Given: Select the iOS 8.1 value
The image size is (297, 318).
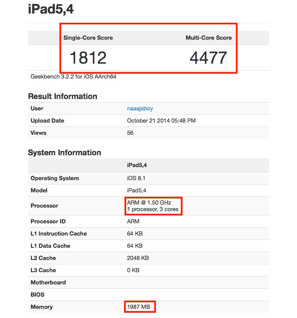Looking at the screenshot, I should click(x=136, y=178).
